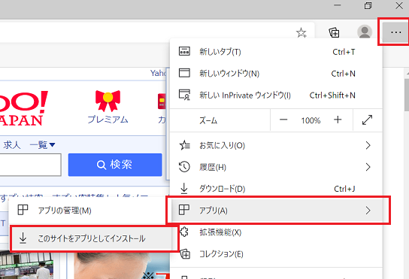
Task: Select 新しいウィンドウ(N) menu entry
Action: coord(276,74)
